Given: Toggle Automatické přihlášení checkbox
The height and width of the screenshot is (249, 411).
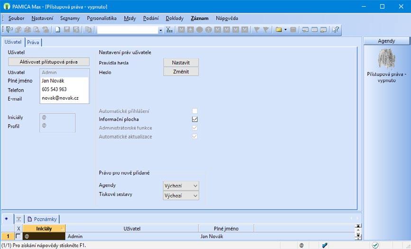Looking at the screenshot, I should tap(195, 111).
